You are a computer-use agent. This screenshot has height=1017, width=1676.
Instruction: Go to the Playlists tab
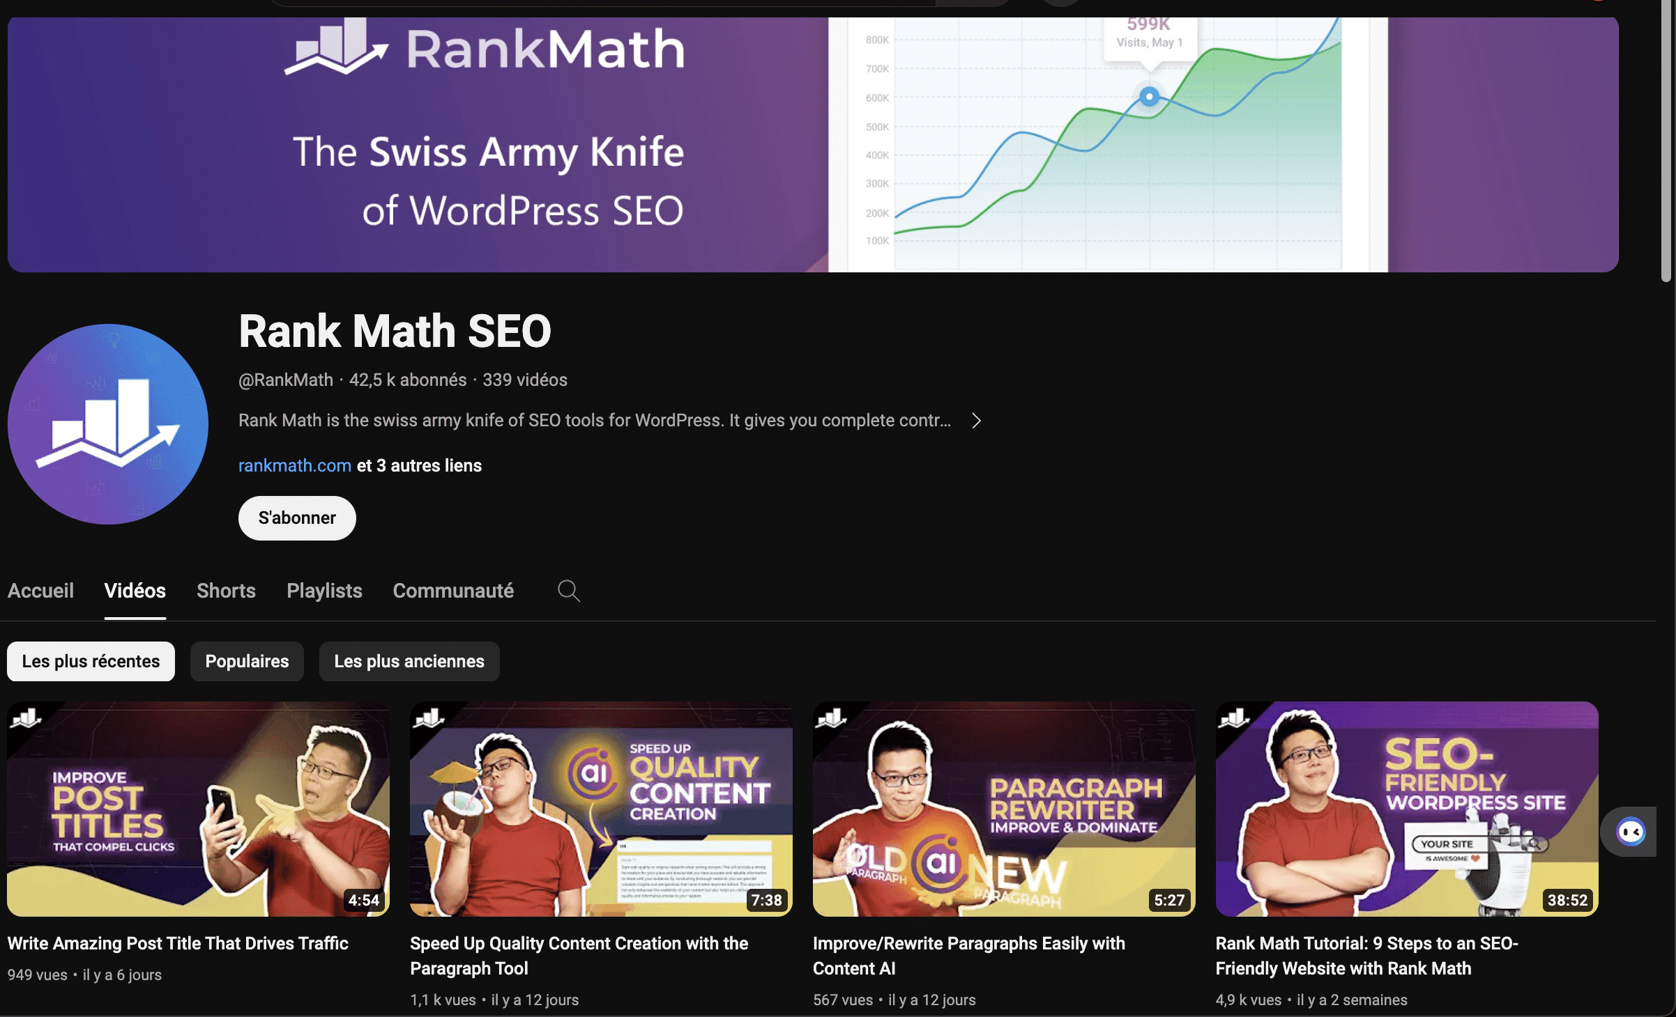click(324, 591)
